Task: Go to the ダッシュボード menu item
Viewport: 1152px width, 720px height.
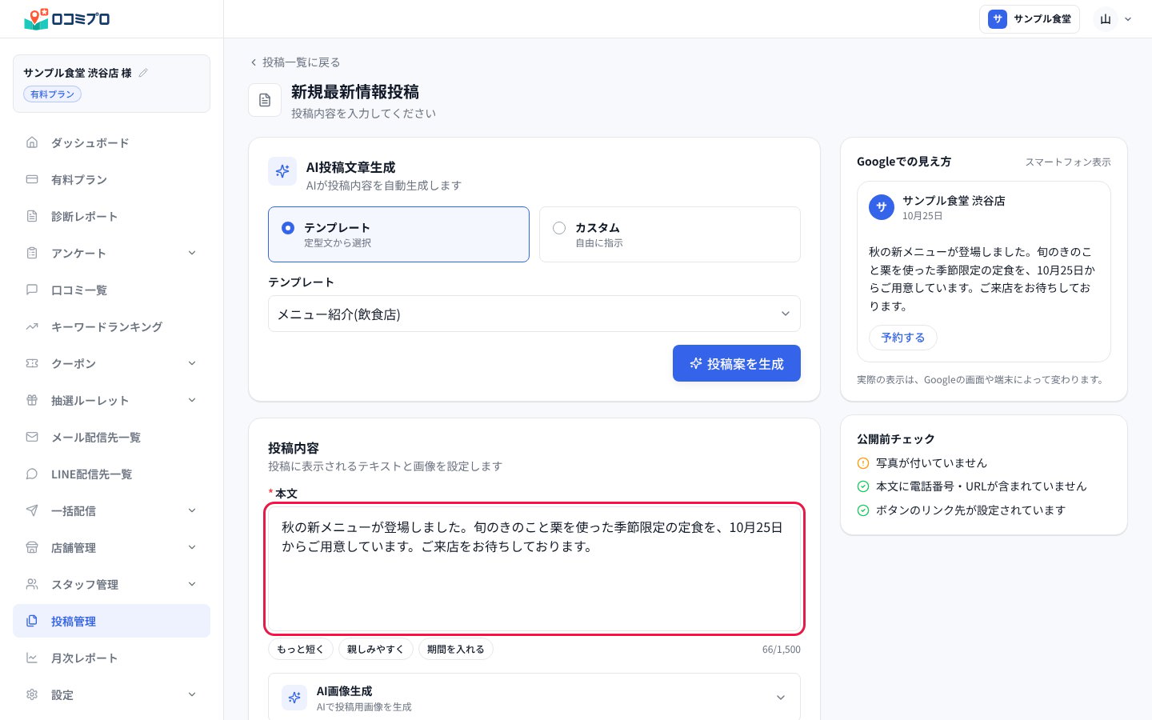Action: point(111,142)
